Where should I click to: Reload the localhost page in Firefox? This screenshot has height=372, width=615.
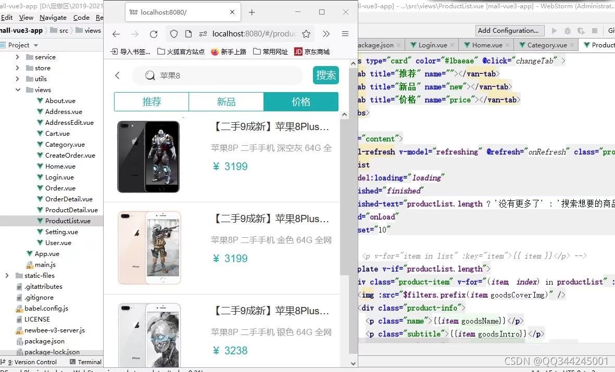(x=154, y=34)
